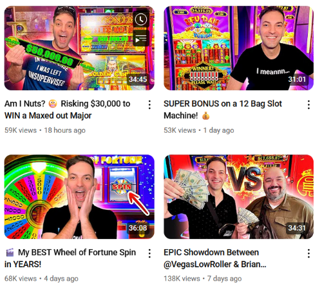Screen dimensions: 322x284
Task: Open the Am I Nuts video thumbnail
Action: pos(79,48)
